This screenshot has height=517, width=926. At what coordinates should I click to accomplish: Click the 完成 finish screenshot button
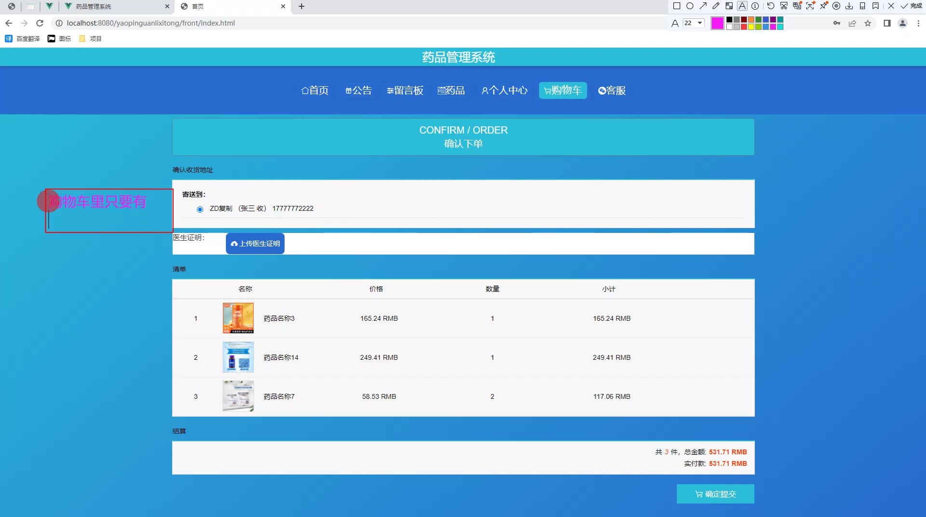[912, 6]
